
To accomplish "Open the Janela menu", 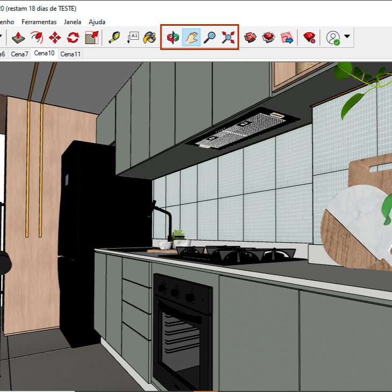I will 72,22.
